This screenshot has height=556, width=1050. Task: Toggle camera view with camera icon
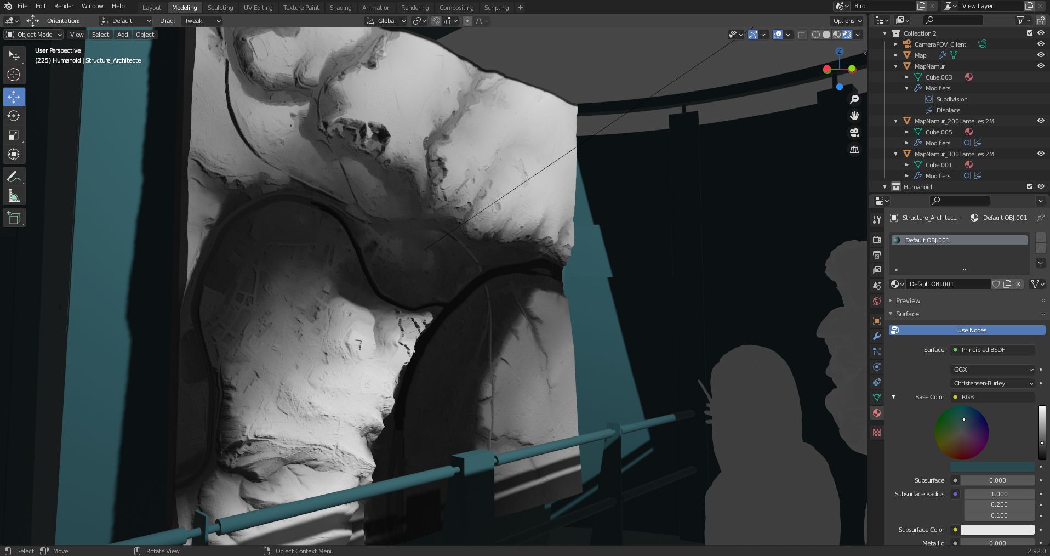854,133
